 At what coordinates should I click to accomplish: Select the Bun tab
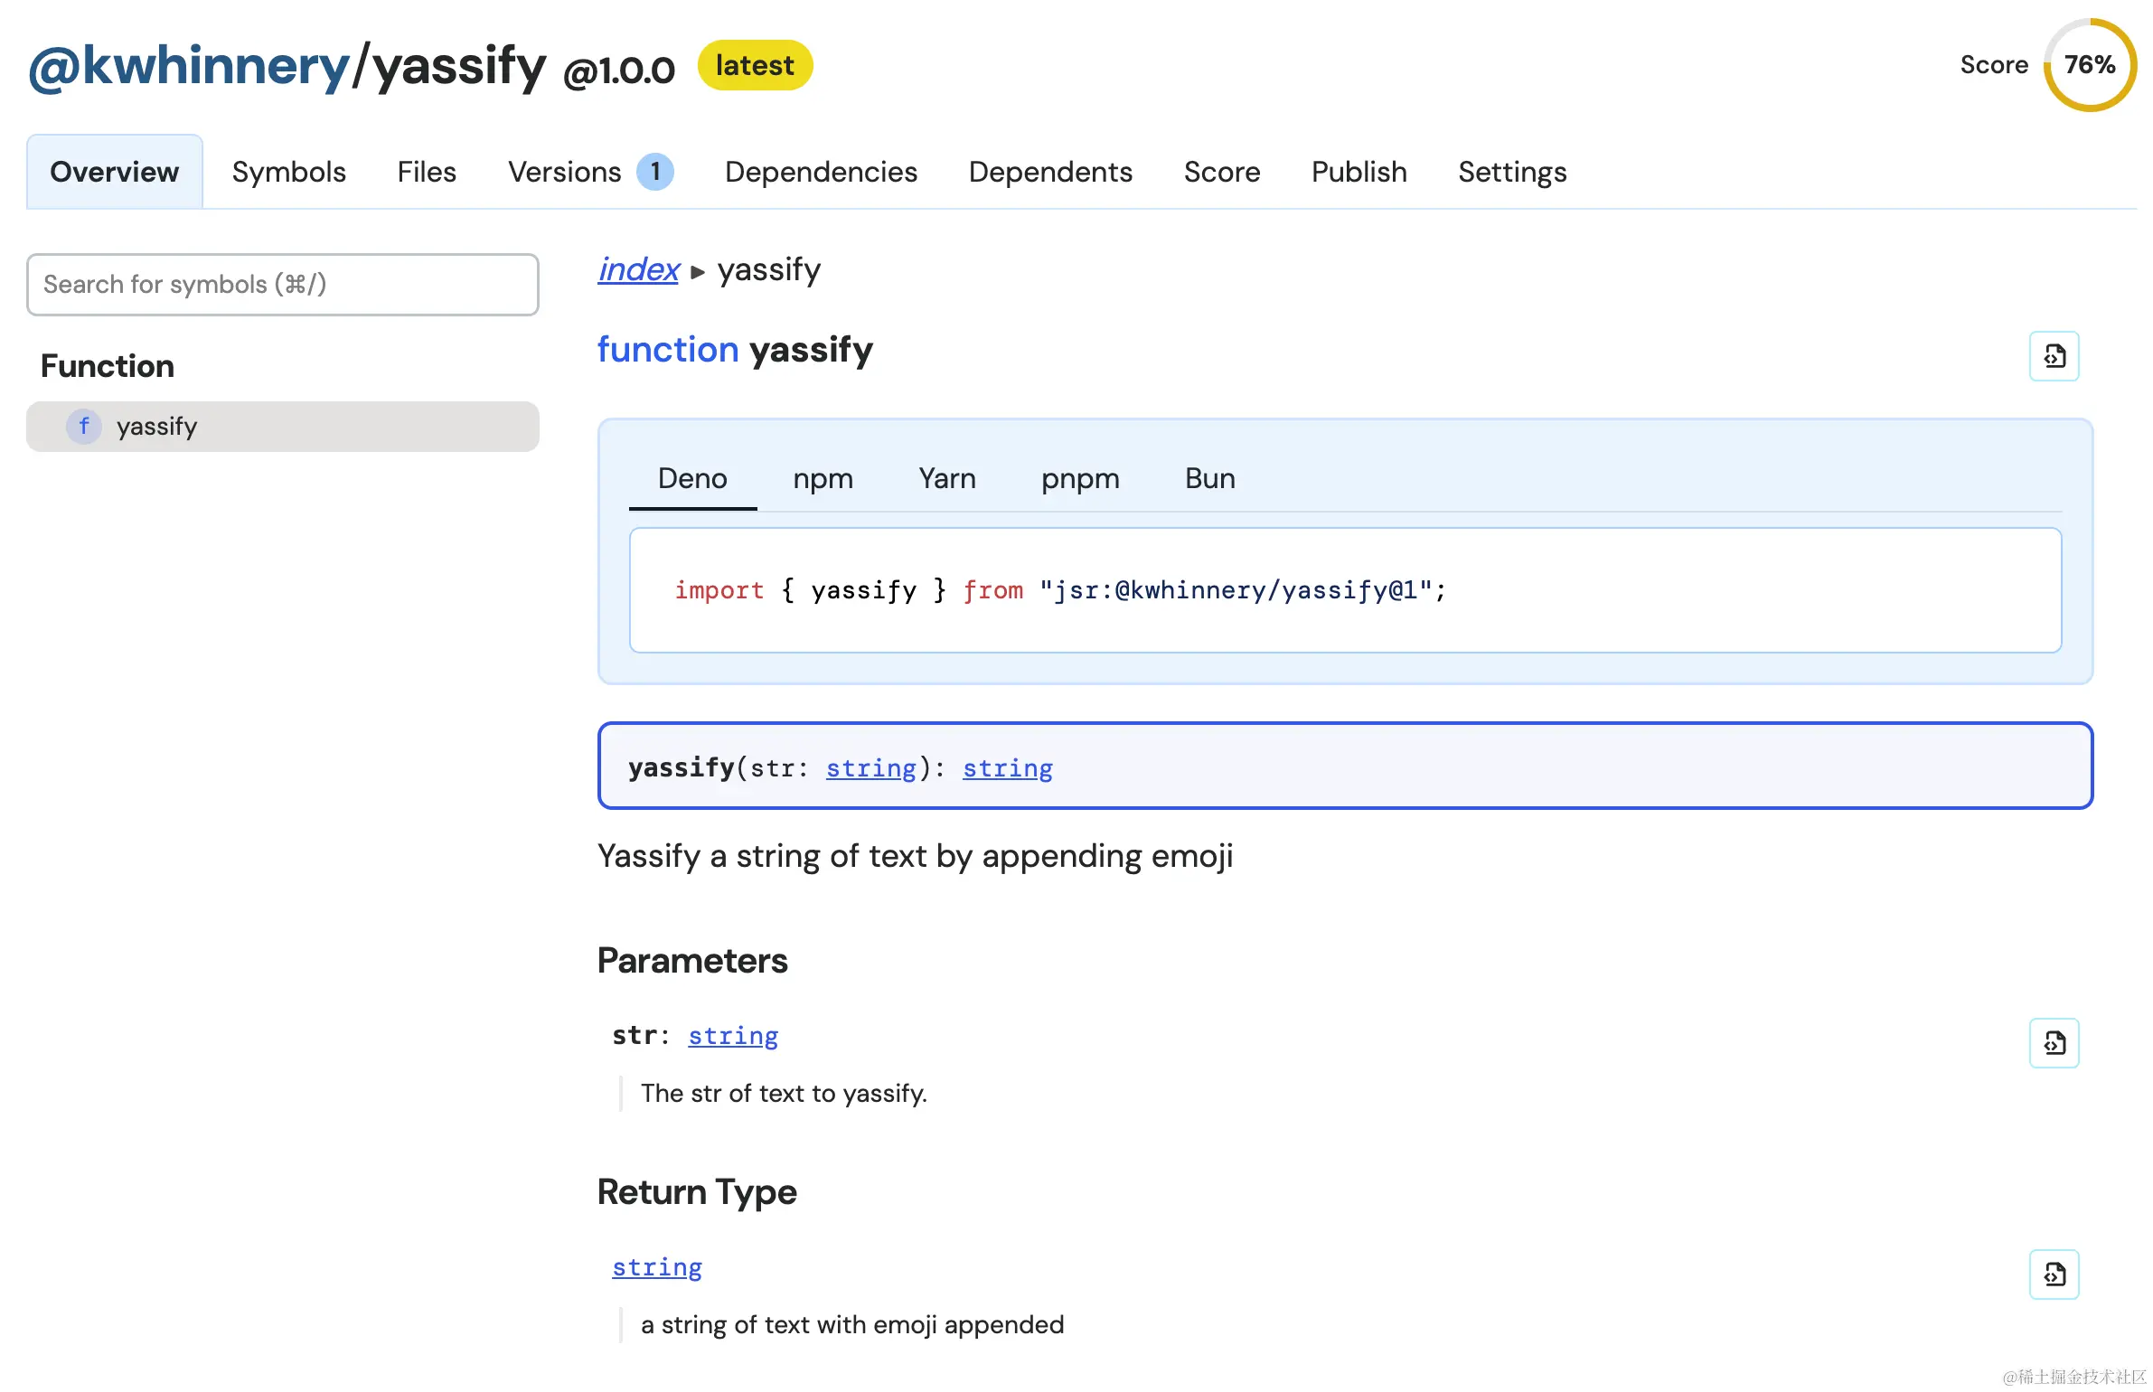pos(1209,478)
